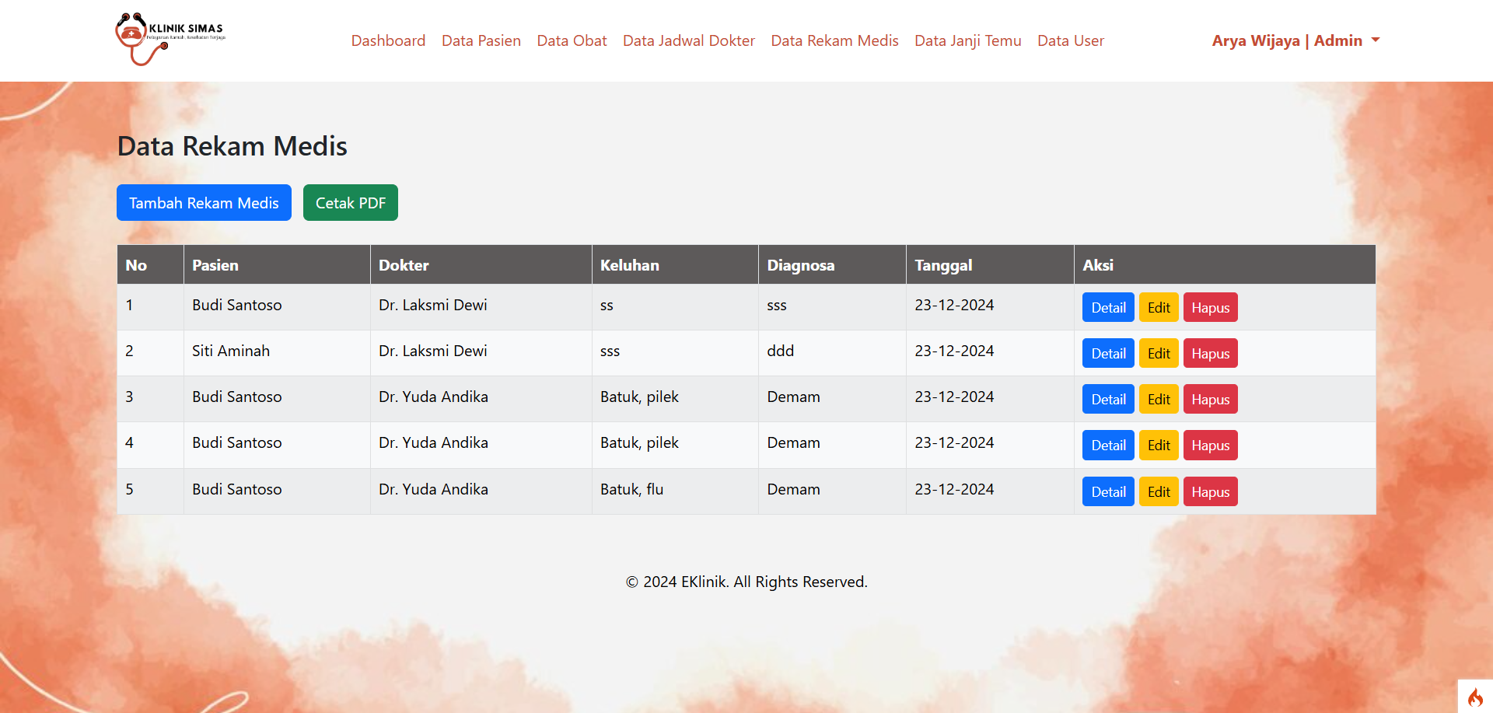Click the Data Rekam Medis page heading
1493x713 pixels.
tap(233, 146)
